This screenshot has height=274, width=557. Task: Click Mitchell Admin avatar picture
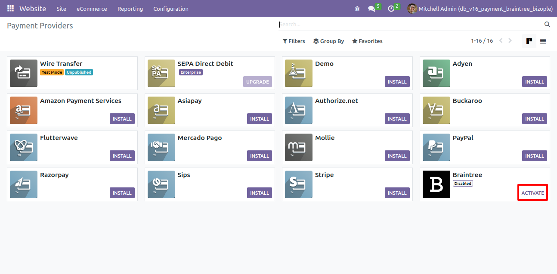point(412,9)
